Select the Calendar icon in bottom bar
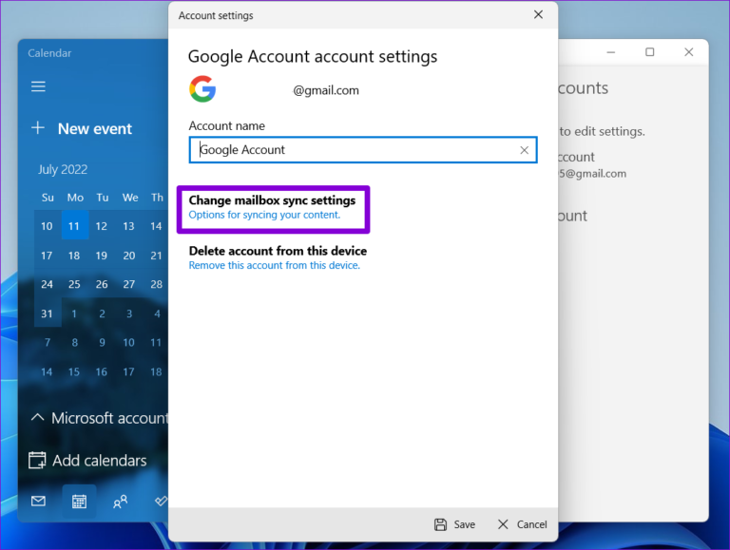Screen dimensions: 730x550 click(79, 502)
